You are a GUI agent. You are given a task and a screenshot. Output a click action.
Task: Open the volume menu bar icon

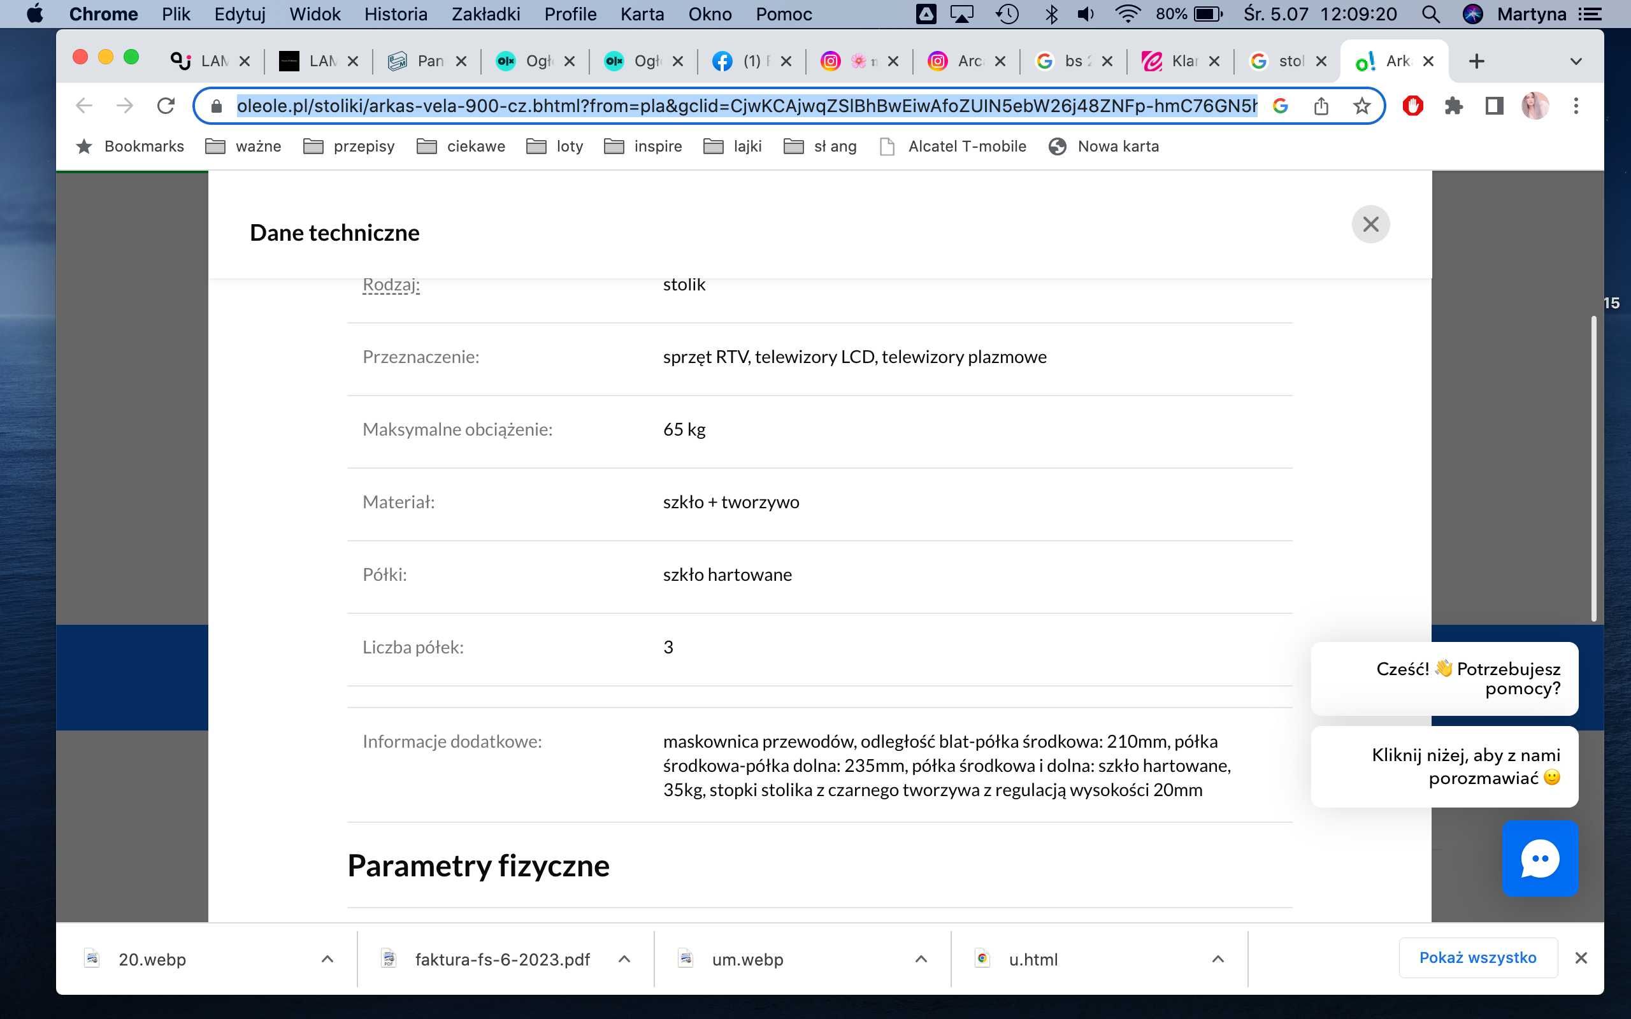click(x=1086, y=13)
